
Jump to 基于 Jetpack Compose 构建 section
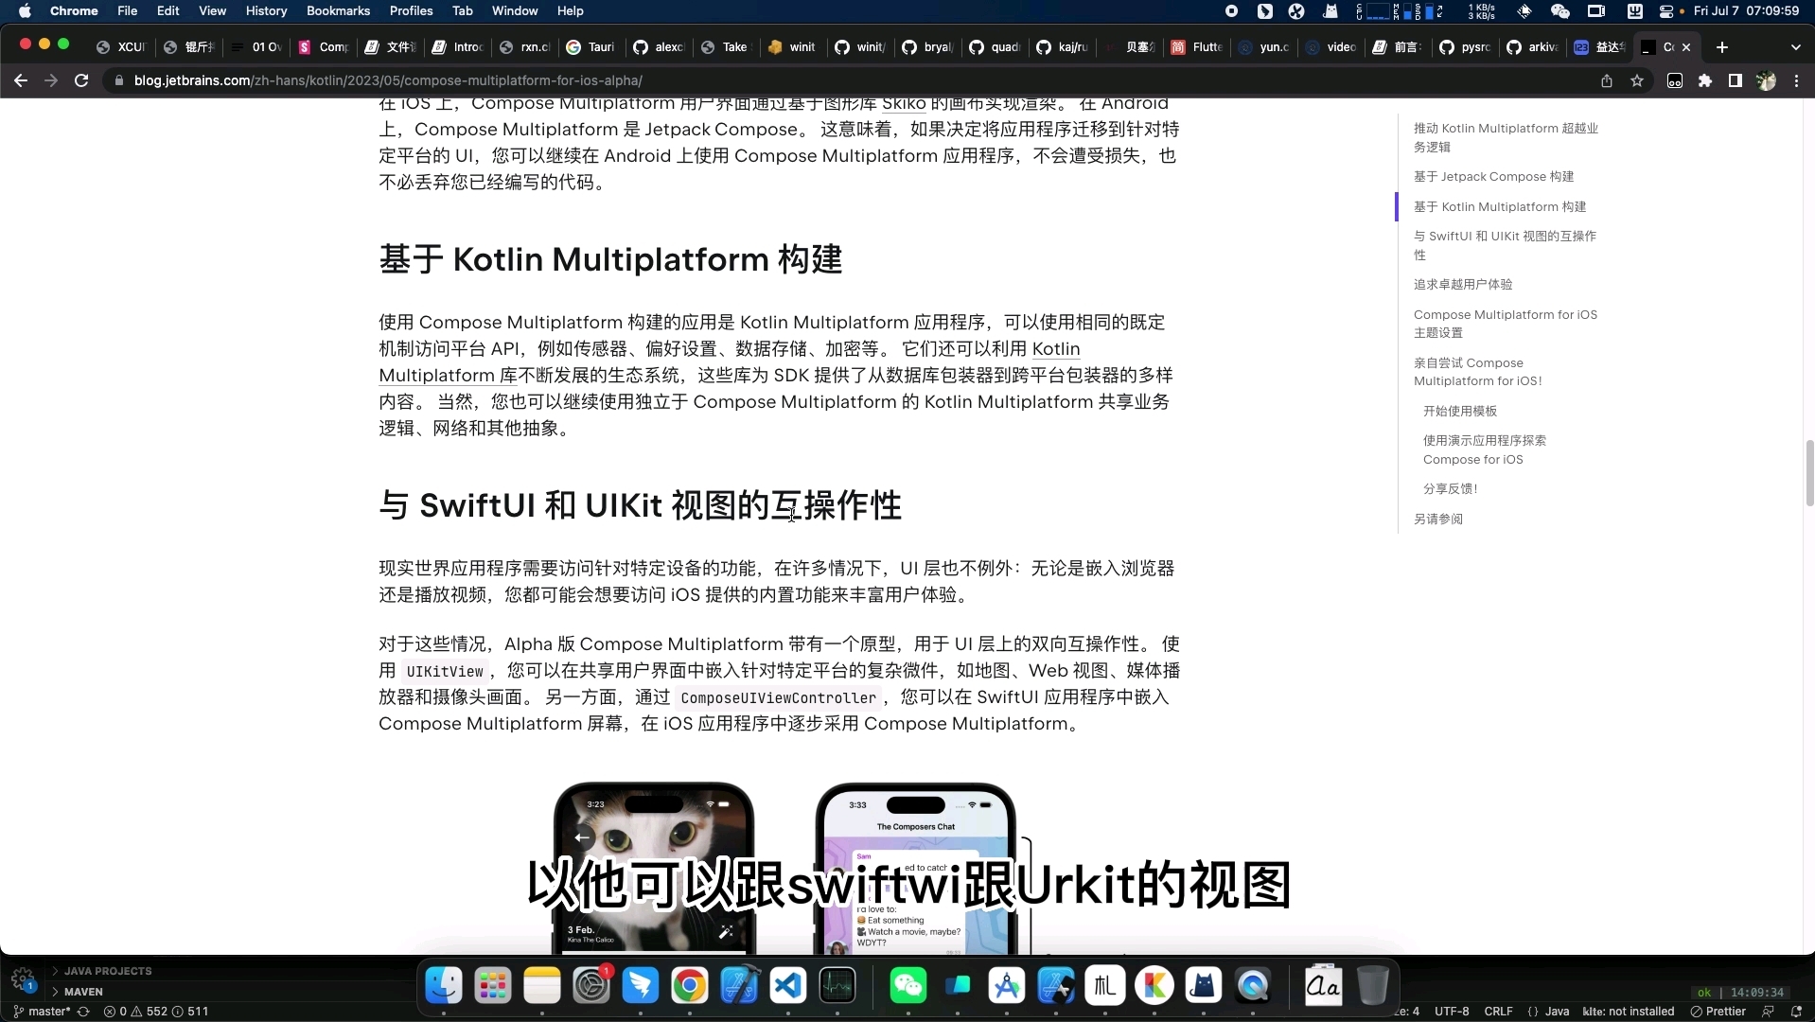[x=1493, y=177]
